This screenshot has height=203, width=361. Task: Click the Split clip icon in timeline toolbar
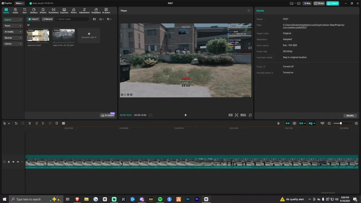30,123
